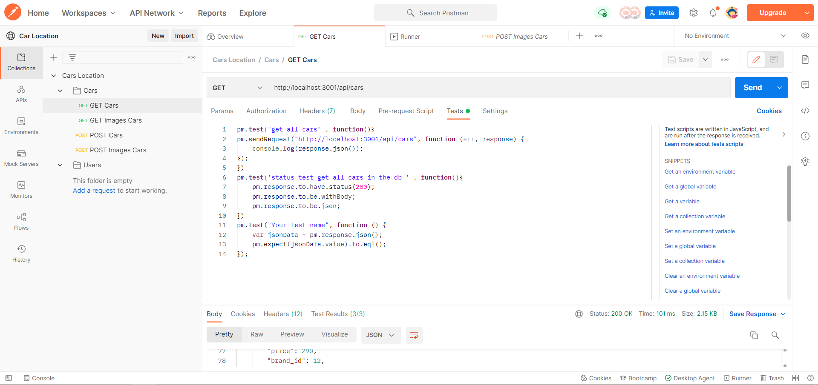
Task: Open the Test Results (3/3) tab
Action: pyautogui.click(x=338, y=314)
